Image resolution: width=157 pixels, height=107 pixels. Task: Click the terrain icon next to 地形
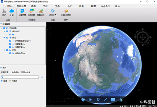pyautogui.click(x=10, y=50)
